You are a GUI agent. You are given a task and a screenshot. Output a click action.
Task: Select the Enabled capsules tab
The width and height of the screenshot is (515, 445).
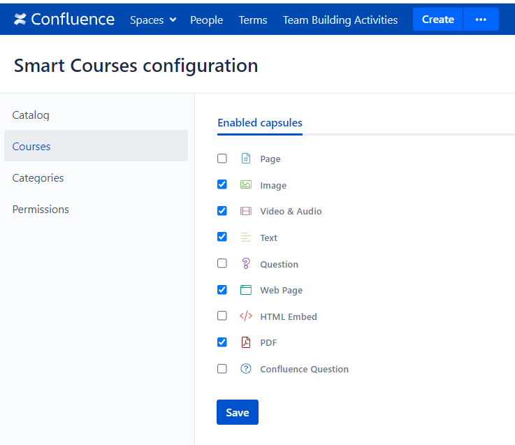pyautogui.click(x=260, y=123)
